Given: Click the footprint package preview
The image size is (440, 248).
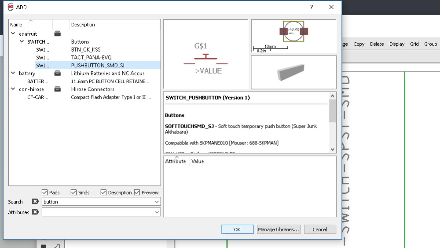Looking at the screenshot, I should click(293, 36).
